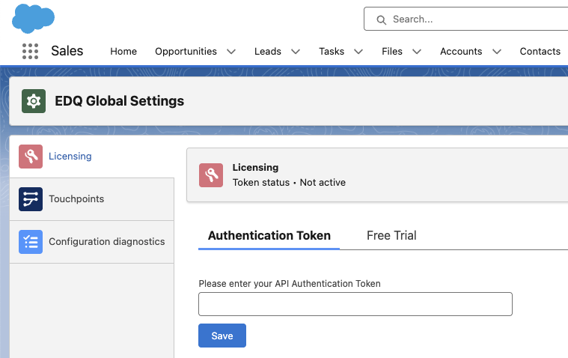
Task: Click the blue Save button
Action: pos(222,336)
